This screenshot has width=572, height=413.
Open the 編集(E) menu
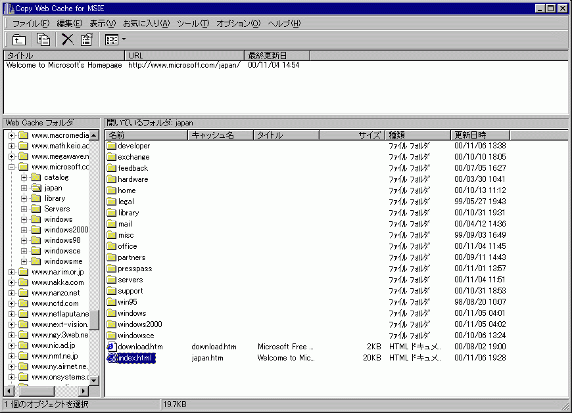[x=70, y=24]
